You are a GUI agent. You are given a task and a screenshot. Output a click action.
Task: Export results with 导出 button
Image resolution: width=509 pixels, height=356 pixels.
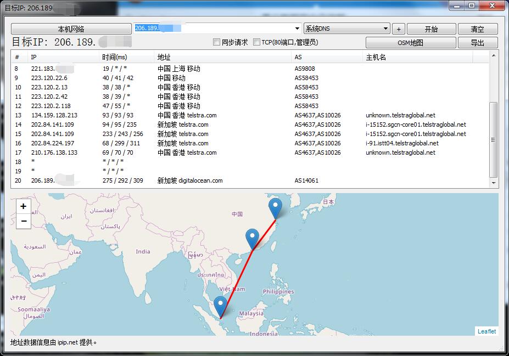point(478,42)
